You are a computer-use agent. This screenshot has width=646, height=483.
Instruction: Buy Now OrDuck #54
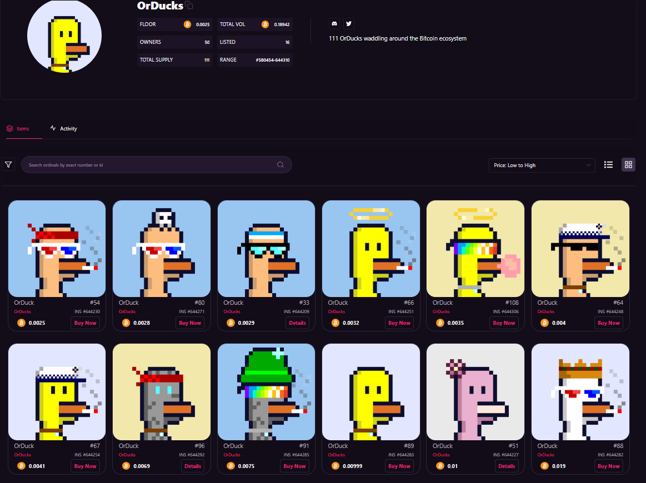click(86, 323)
